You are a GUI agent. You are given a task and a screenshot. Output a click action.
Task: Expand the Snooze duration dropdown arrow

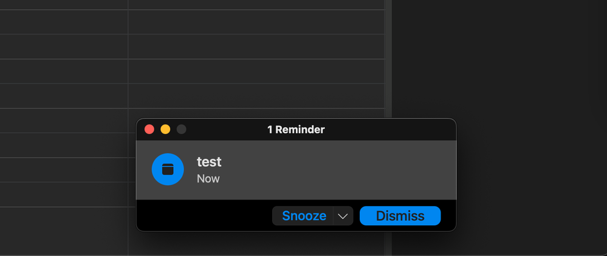[x=343, y=216]
